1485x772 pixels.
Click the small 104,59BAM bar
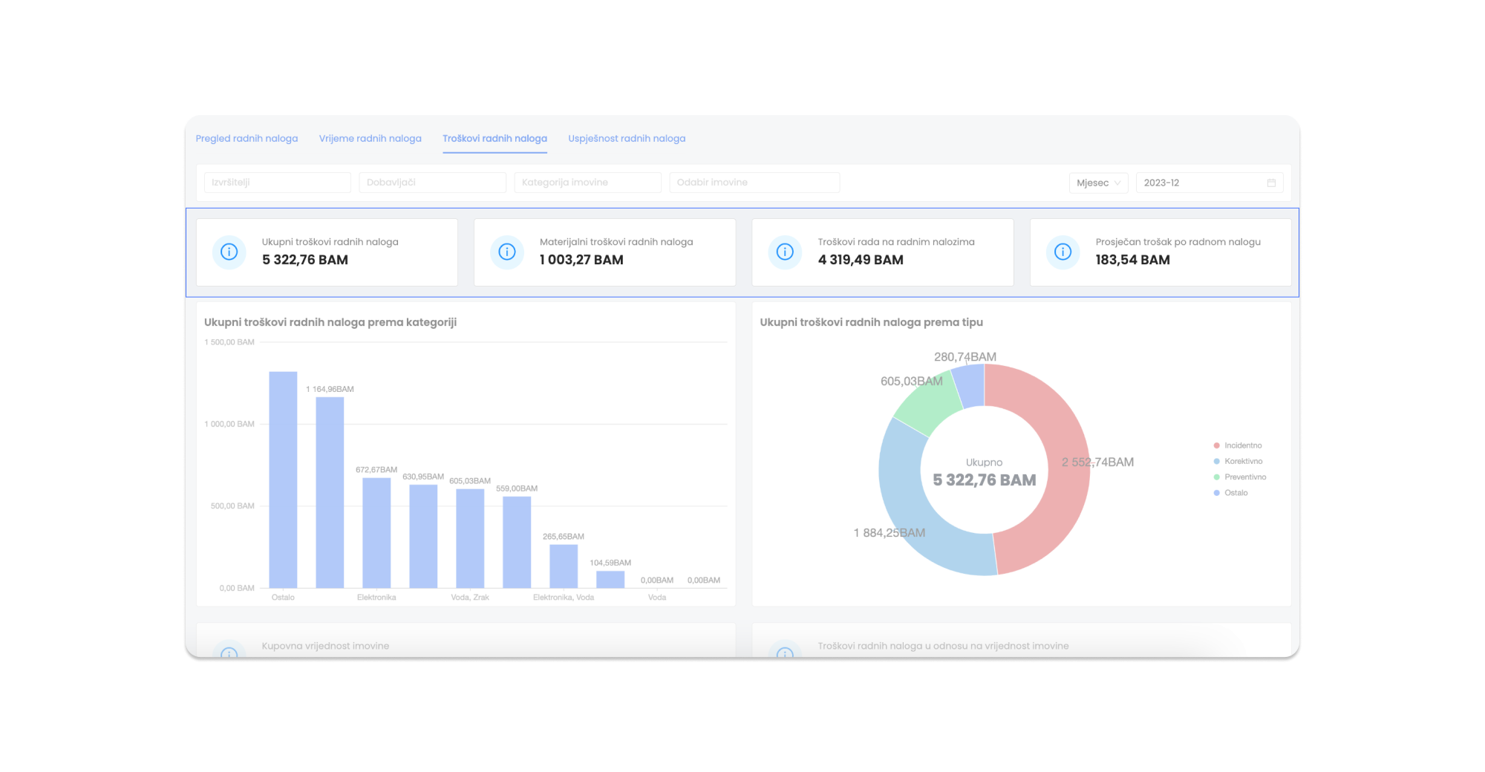point(610,580)
